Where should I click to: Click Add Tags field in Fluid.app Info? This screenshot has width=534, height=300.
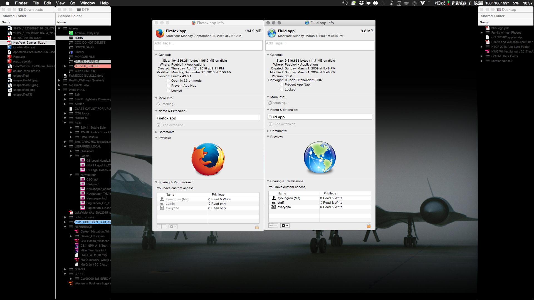[x=320, y=45]
